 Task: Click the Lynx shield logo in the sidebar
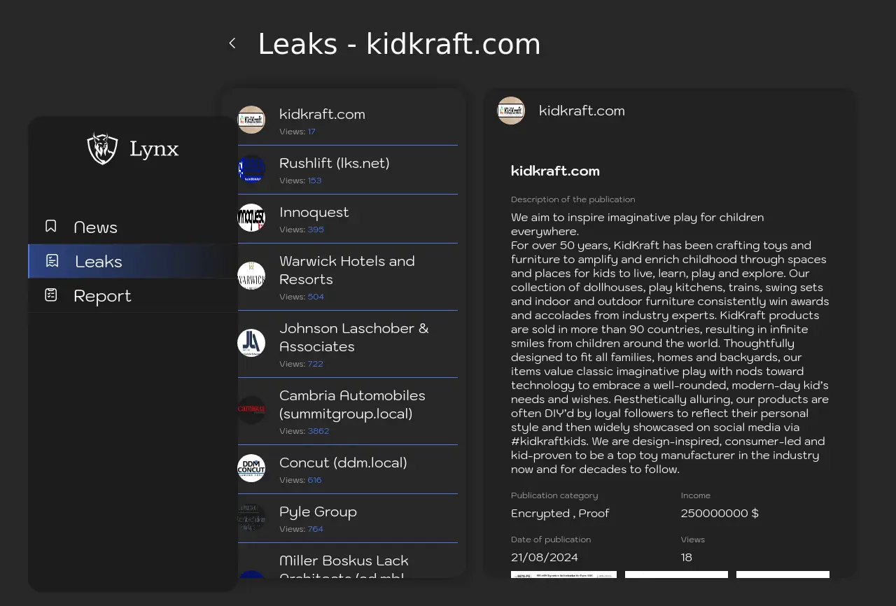102,148
